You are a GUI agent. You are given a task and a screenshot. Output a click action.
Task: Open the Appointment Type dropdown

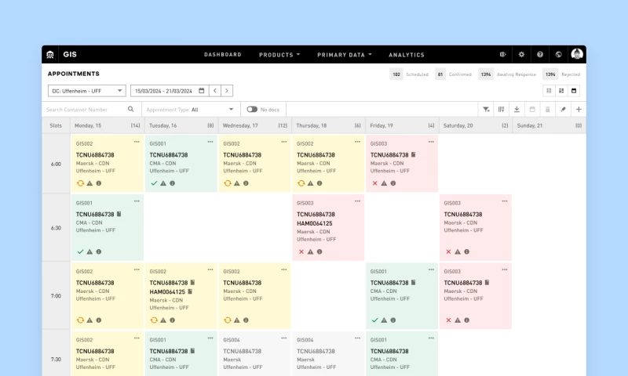pyautogui.click(x=191, y=110)
